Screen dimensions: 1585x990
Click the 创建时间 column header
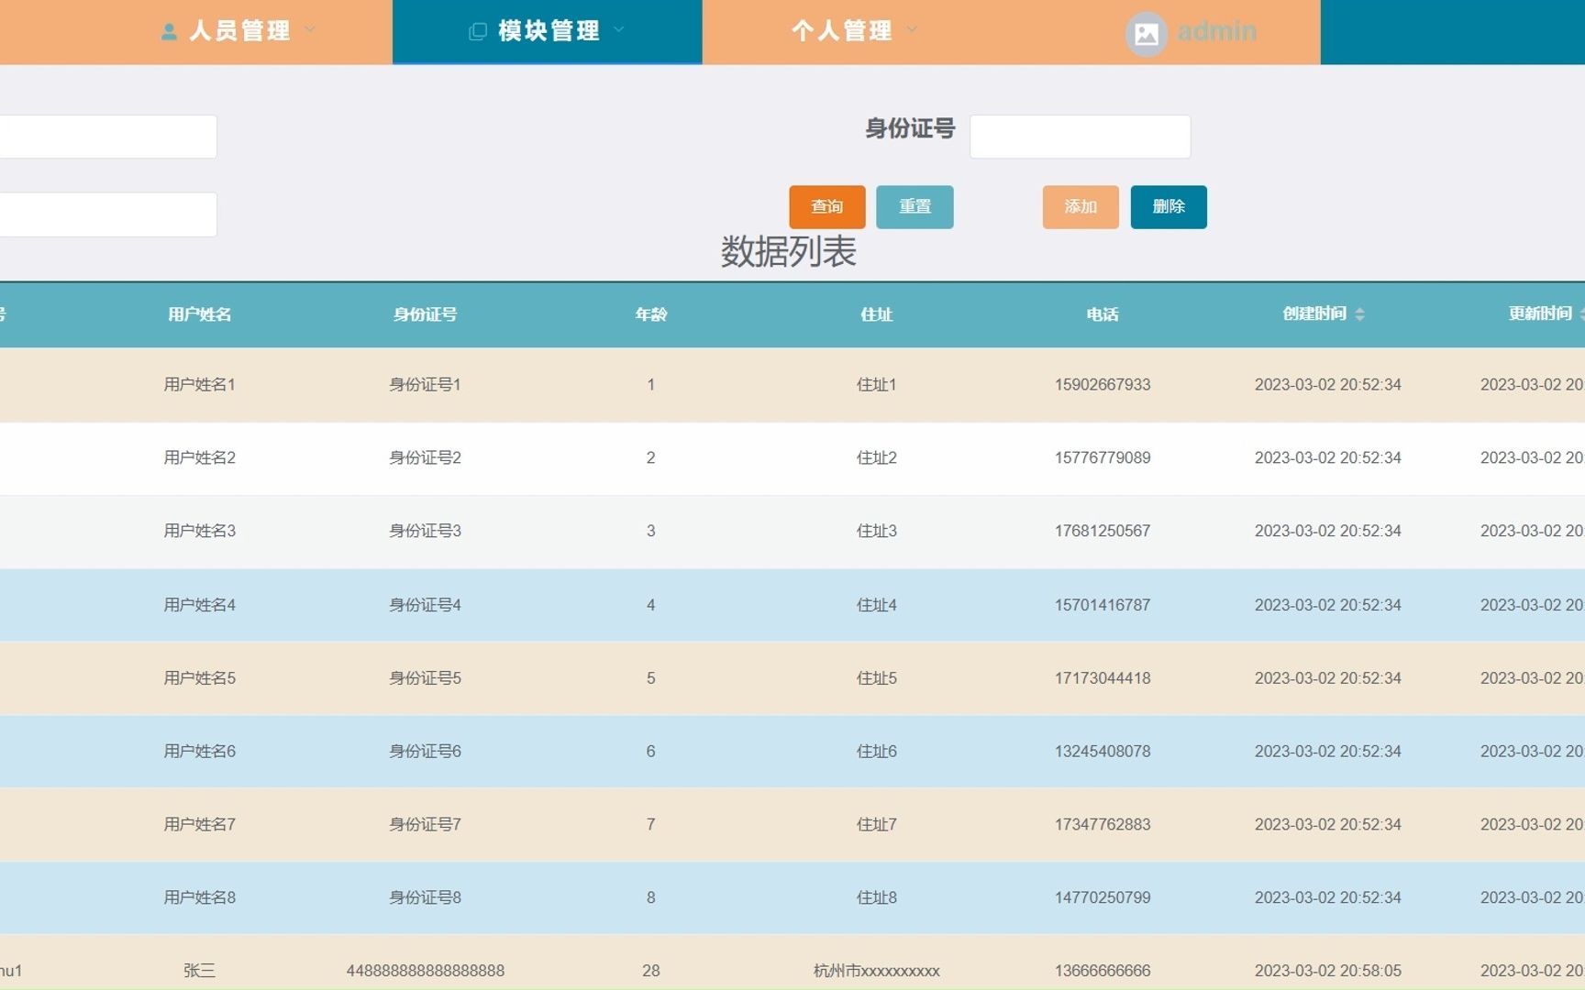click(x=1314, y=313)
